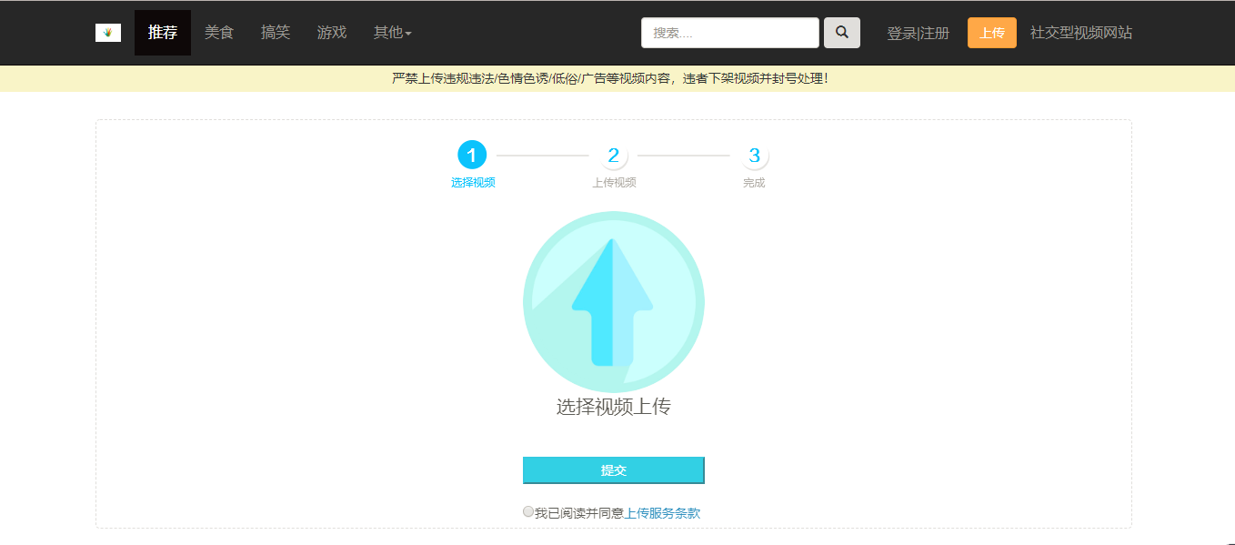Click the yellow 严禁上传 warning notice text

[610, 78]
